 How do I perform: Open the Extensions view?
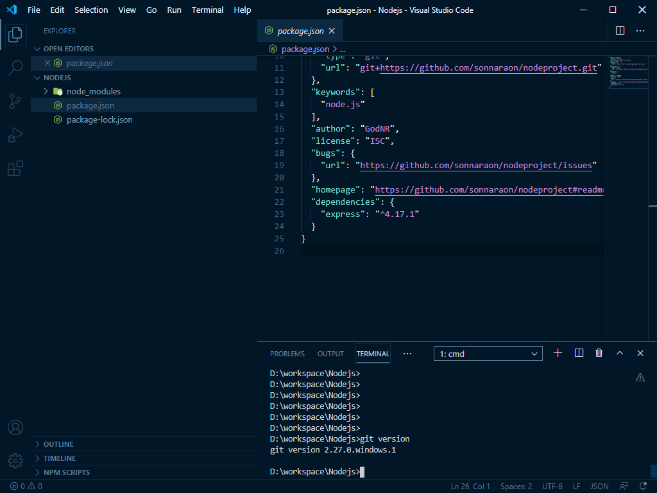15,169
